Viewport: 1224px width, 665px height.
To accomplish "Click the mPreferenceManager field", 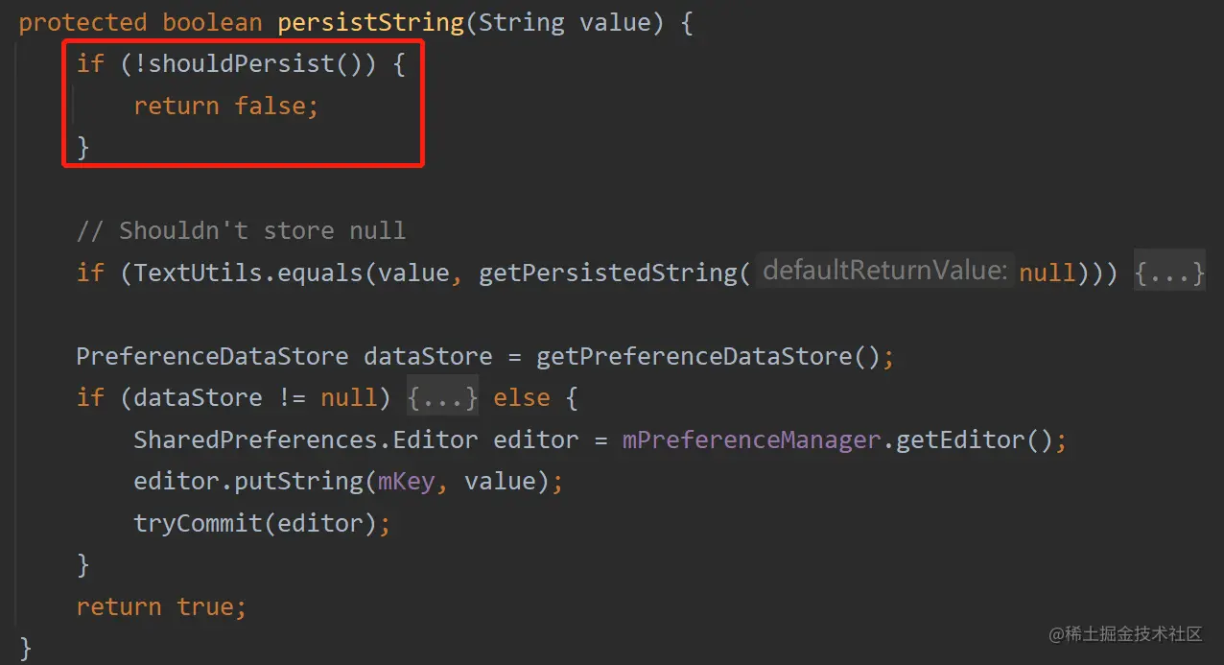I will click(x=751, y=440).
